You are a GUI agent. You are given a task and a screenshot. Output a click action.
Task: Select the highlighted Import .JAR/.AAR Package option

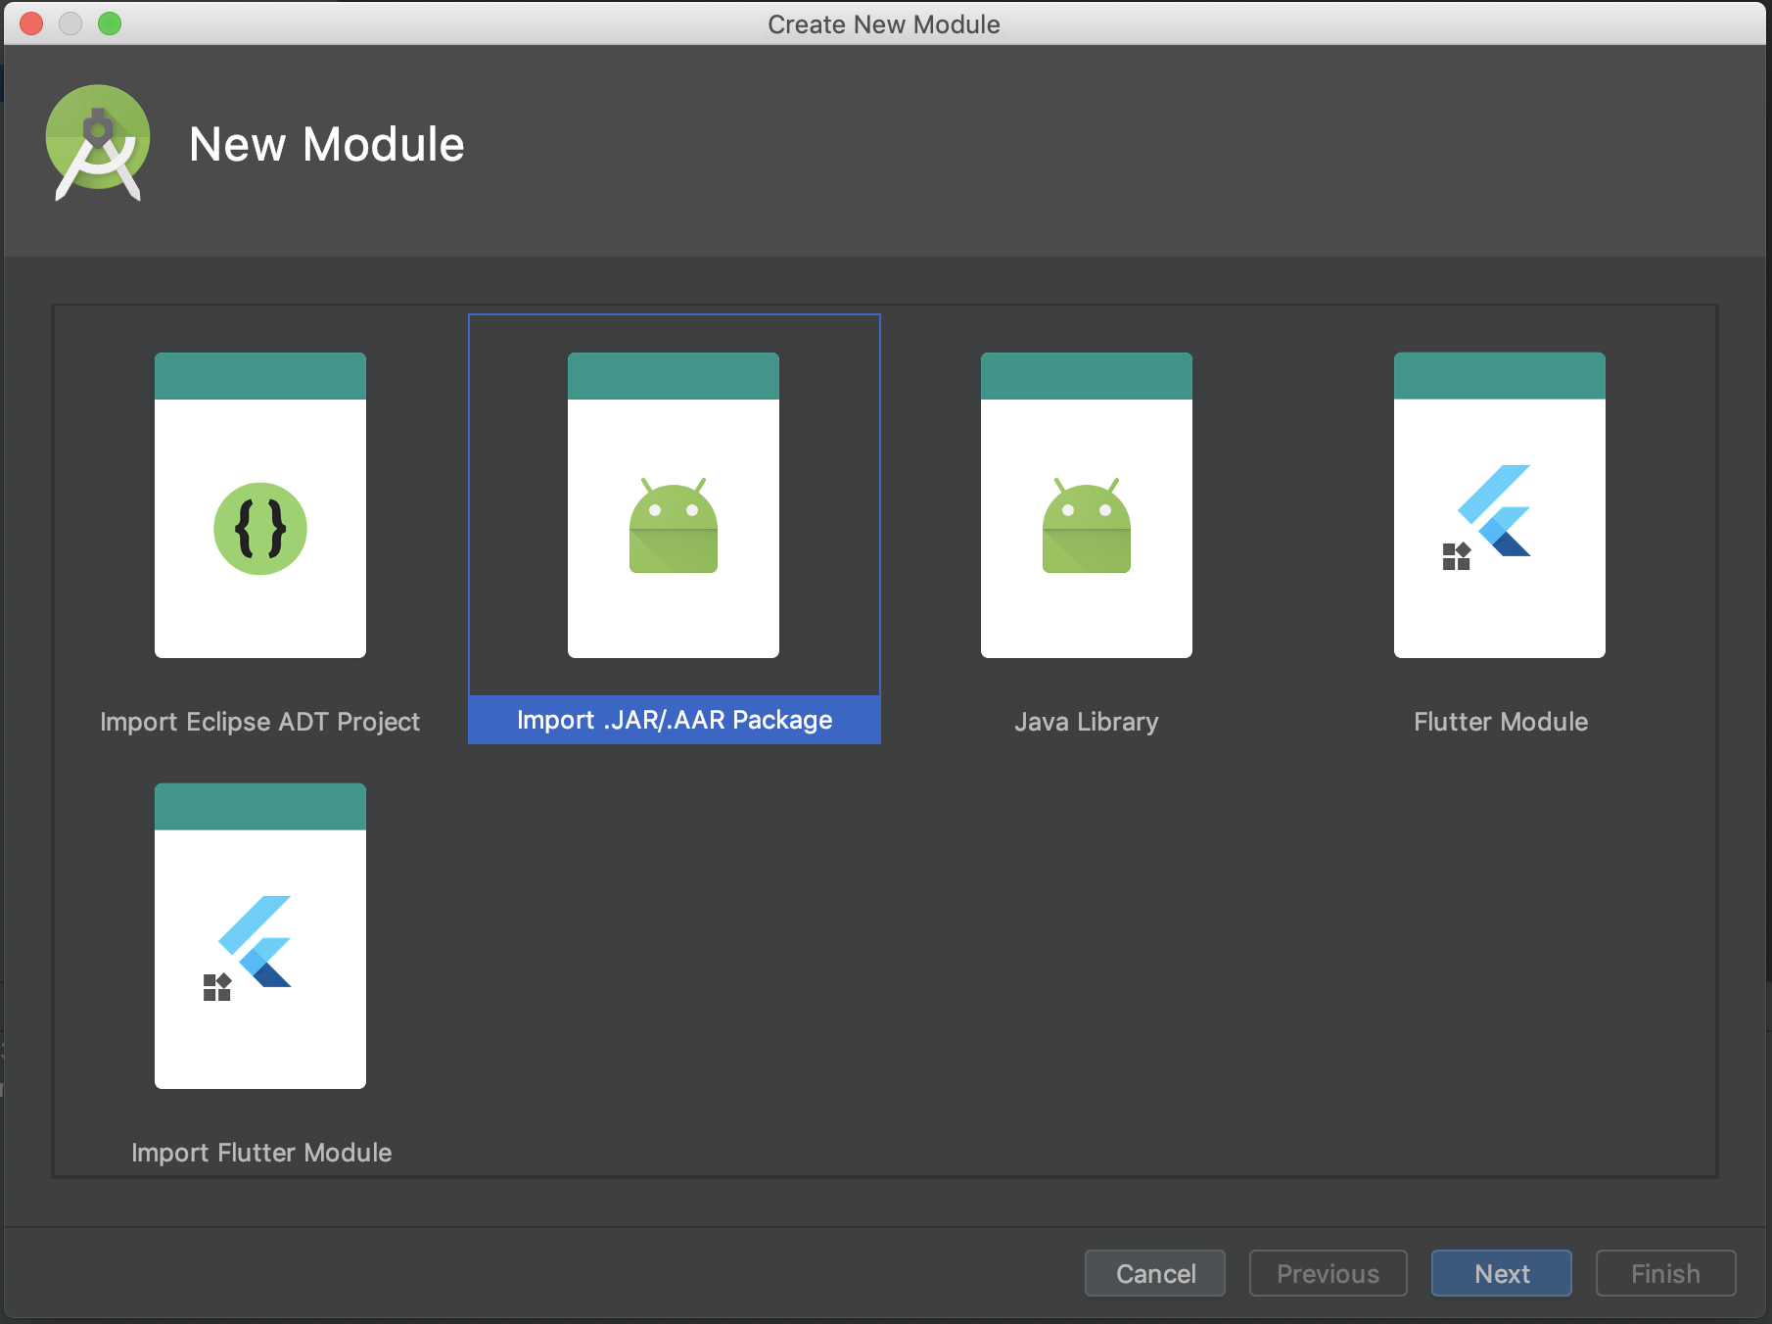point(673,720)
